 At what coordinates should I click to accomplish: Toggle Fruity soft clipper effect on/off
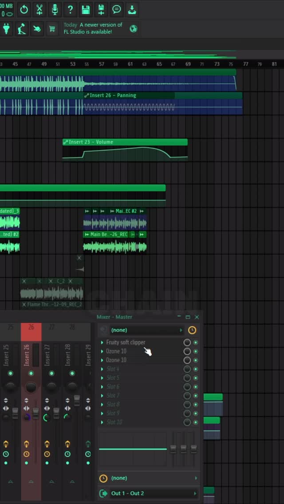pyautogui.click(x=196, y=343)
